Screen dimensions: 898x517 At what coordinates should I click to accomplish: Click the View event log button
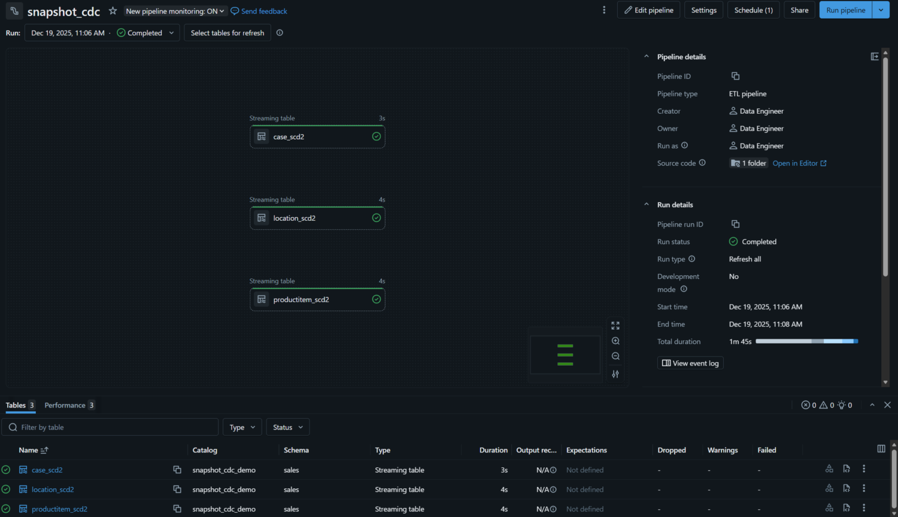pos(690,363)
